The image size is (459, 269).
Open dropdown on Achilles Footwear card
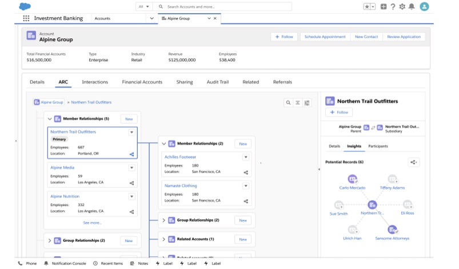tap(246, 157)
